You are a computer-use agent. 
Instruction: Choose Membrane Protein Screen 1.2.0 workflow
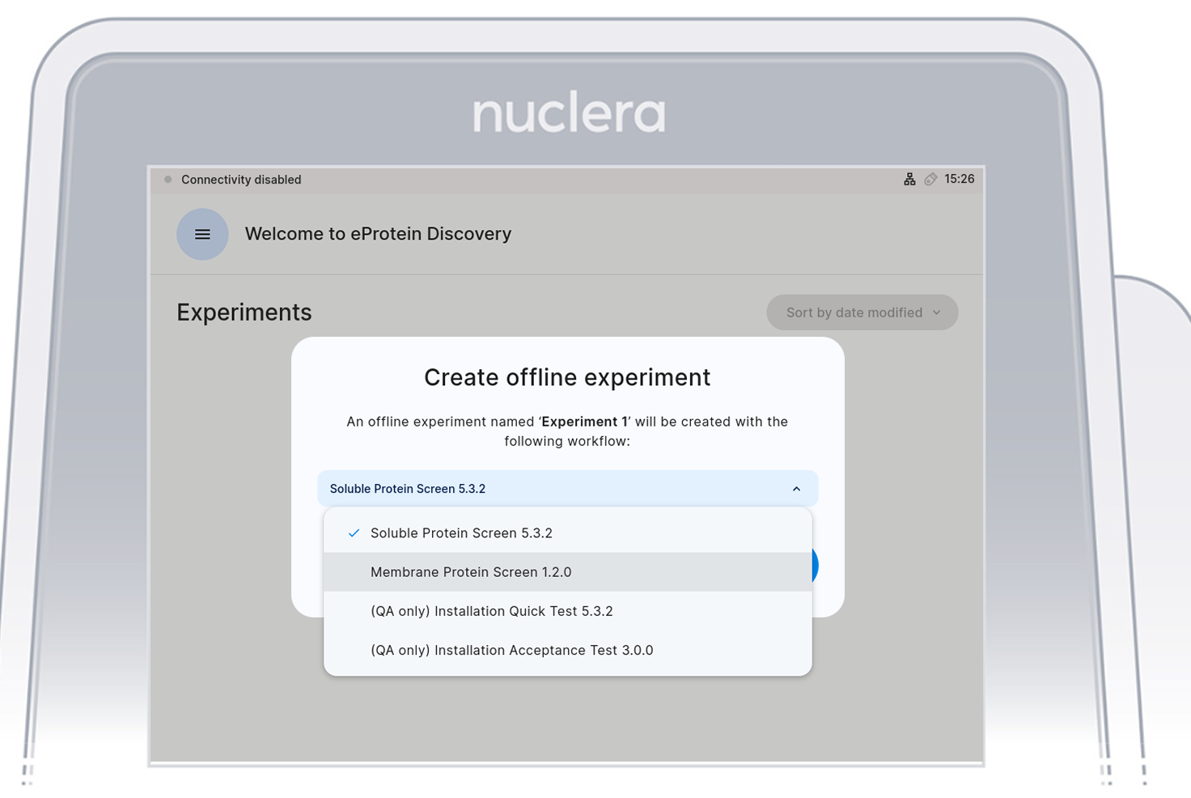(x=471, y=572)
